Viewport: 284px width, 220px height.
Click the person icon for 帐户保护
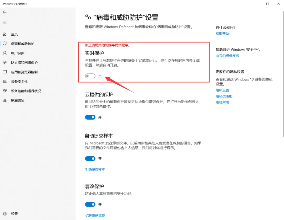5,53
